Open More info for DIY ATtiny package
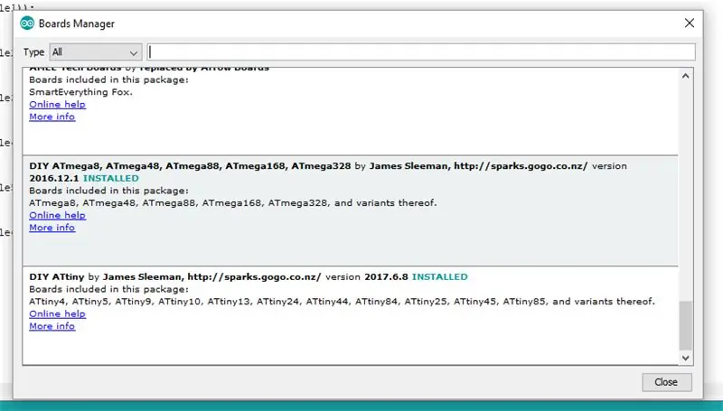This screenshot has height=411, width=723. 52,327
